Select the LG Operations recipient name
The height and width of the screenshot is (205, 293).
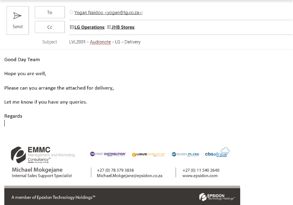[x=90, y=27]
